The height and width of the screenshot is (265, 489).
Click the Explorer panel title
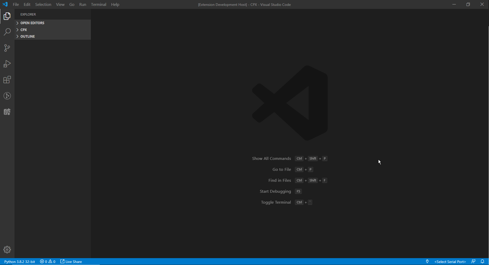tap(28, 14)
